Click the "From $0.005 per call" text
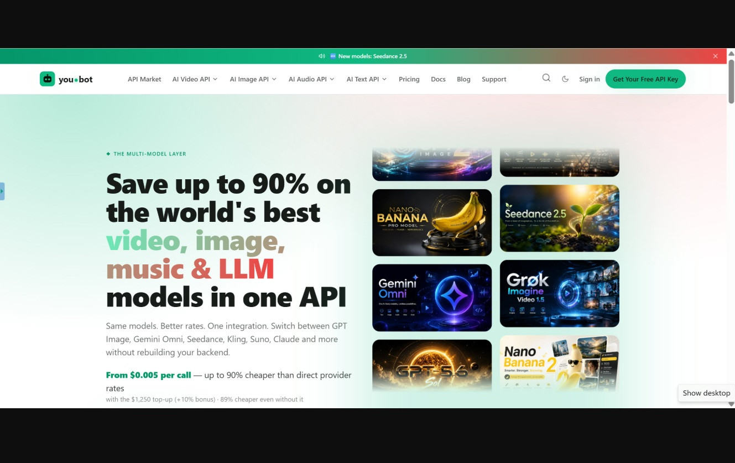The image size is (735, 463). click(148, 375)
